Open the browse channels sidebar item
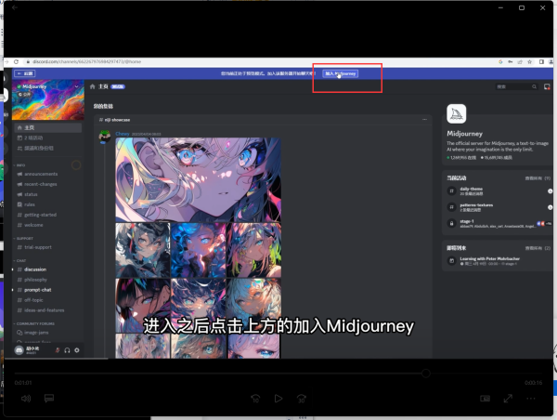Screen dimensions: 557x420 [48, 149]
